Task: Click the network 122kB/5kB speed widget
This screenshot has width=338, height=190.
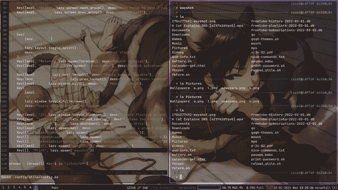Action: pos(138,187)
